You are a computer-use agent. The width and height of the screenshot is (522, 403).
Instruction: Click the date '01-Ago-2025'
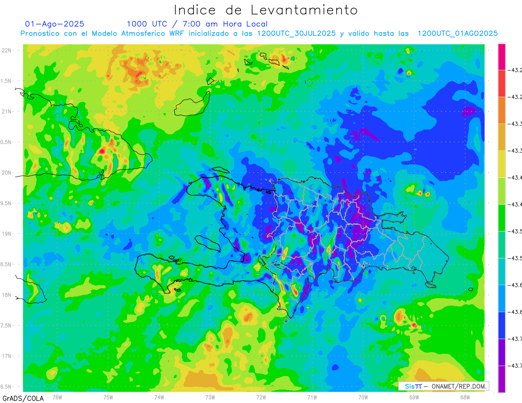tap(55, 24)
